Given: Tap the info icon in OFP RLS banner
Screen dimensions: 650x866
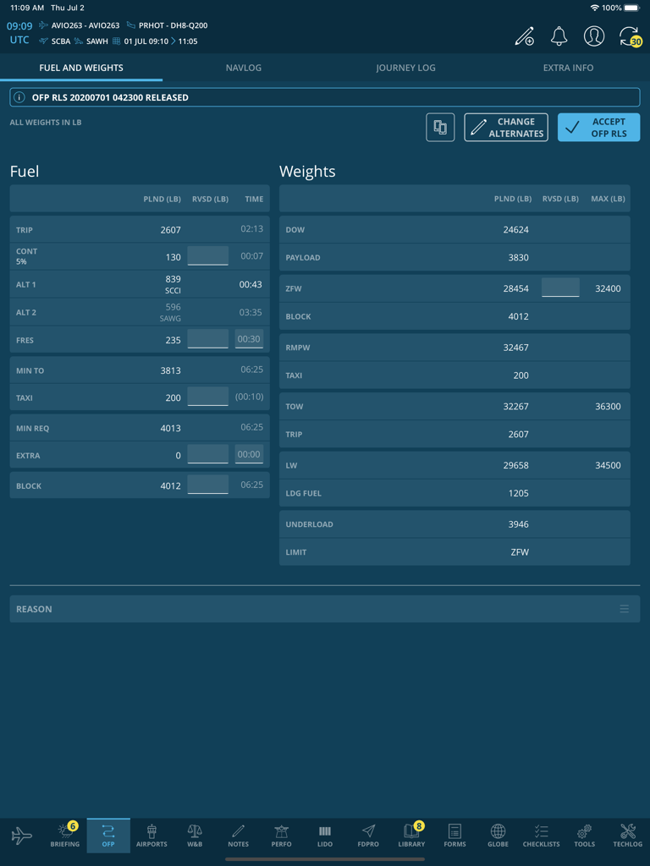Looking at the screenshot, I should tap(19, 97).
